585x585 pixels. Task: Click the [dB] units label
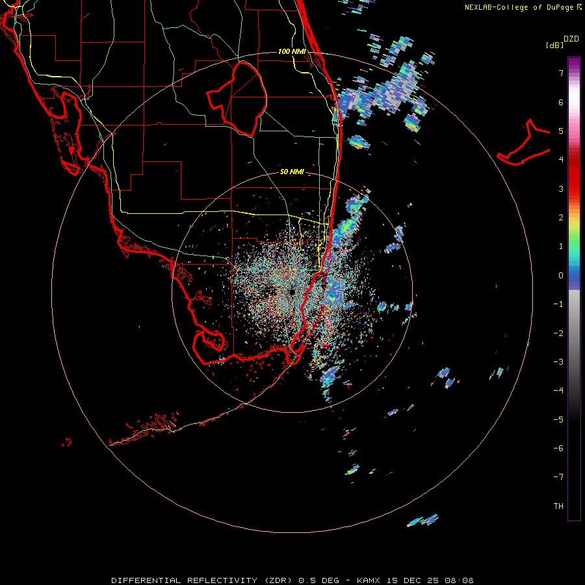pos(554,45)
